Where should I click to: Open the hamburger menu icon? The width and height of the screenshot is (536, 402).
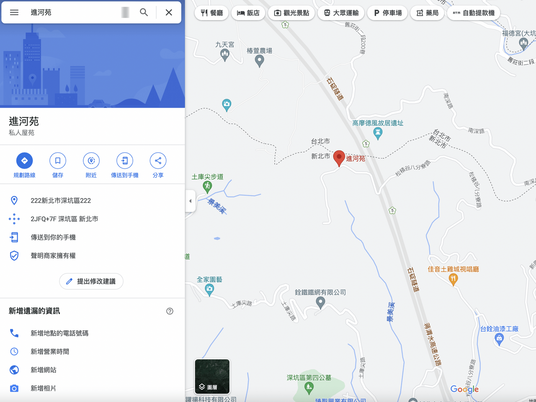click(x=14, y=12)
